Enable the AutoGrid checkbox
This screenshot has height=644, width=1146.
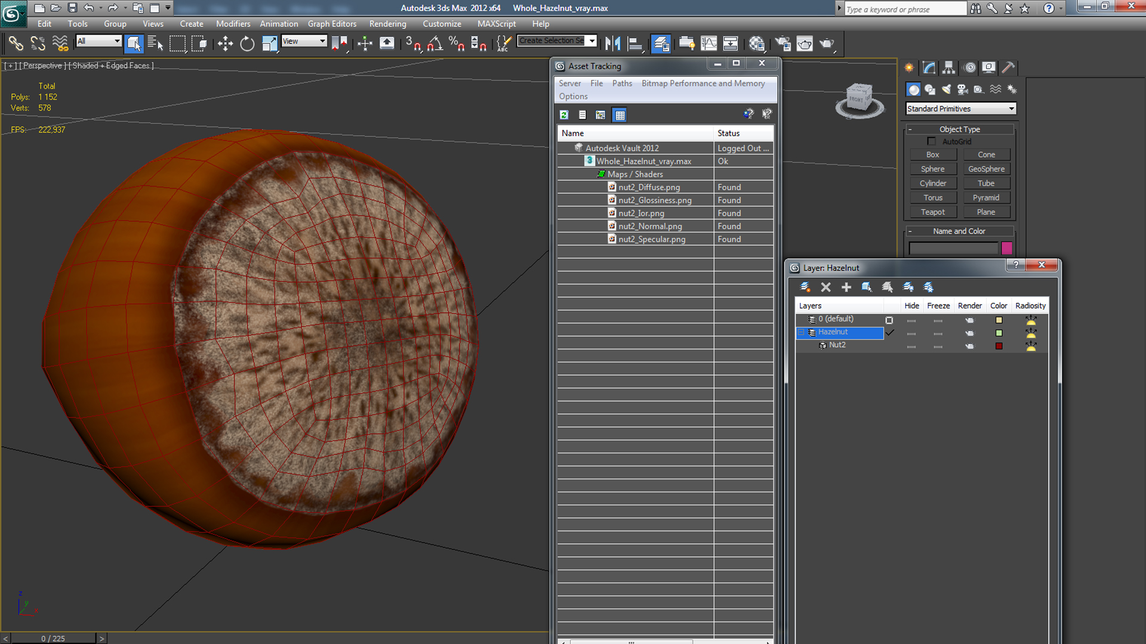[x=932, y=141]
